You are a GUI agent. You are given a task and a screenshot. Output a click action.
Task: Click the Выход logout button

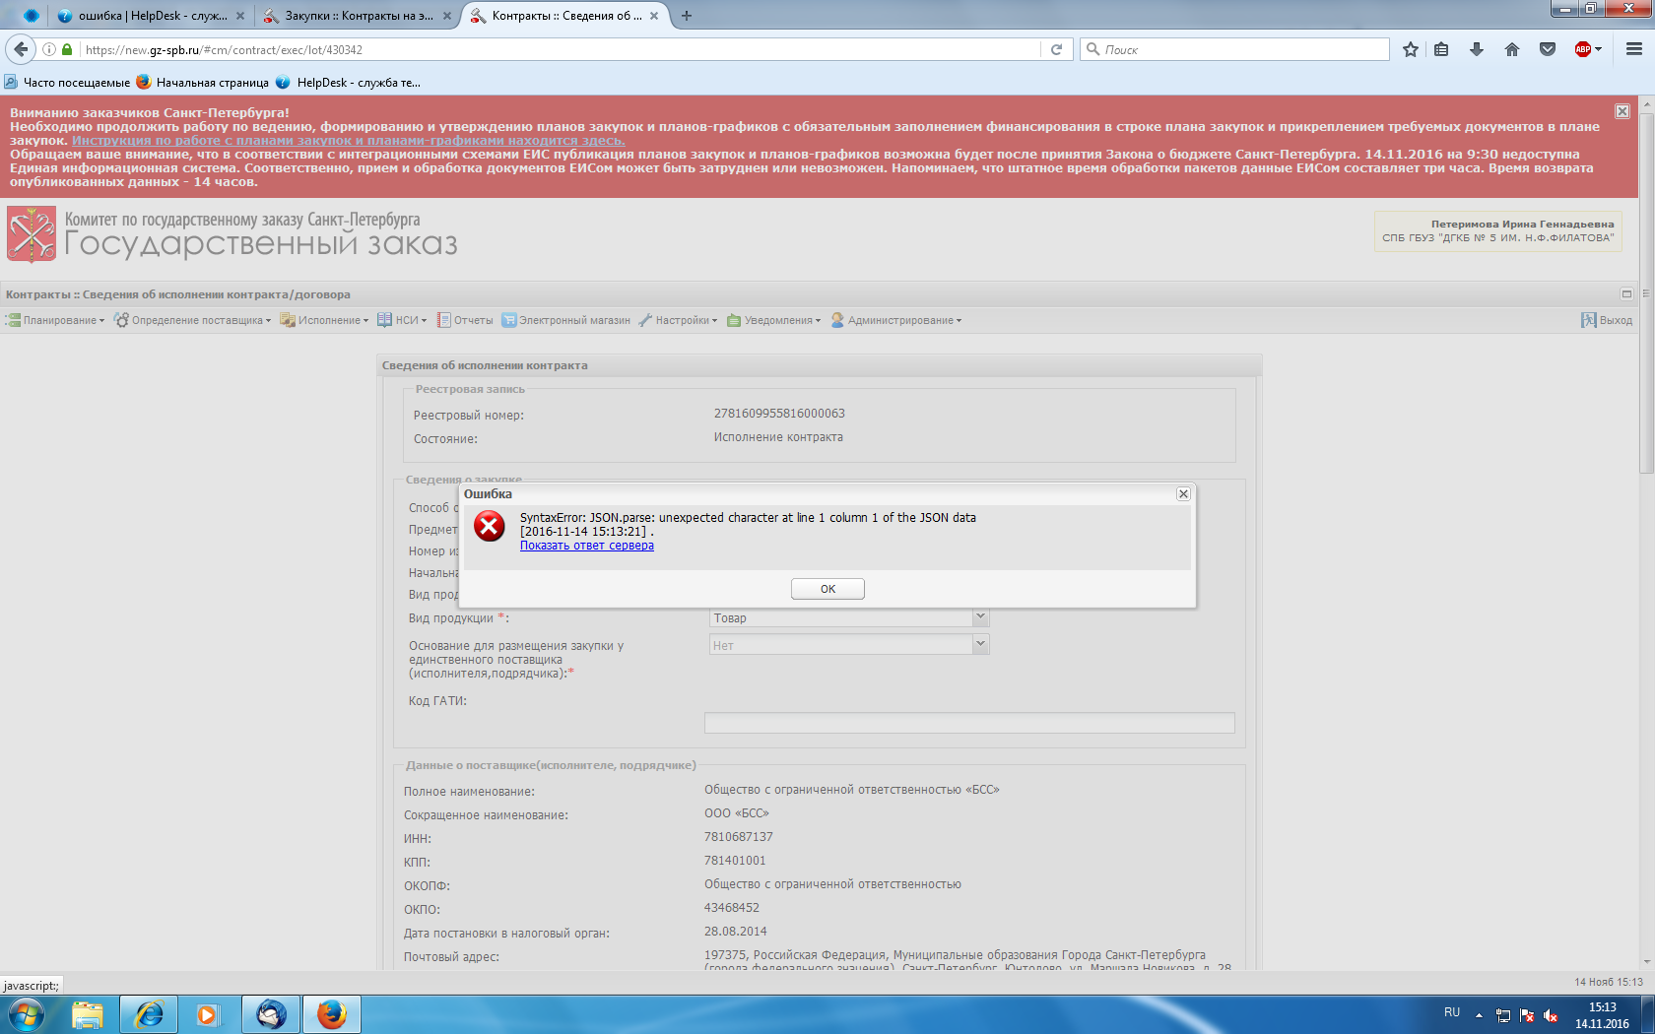click(x=1607, y=320)
